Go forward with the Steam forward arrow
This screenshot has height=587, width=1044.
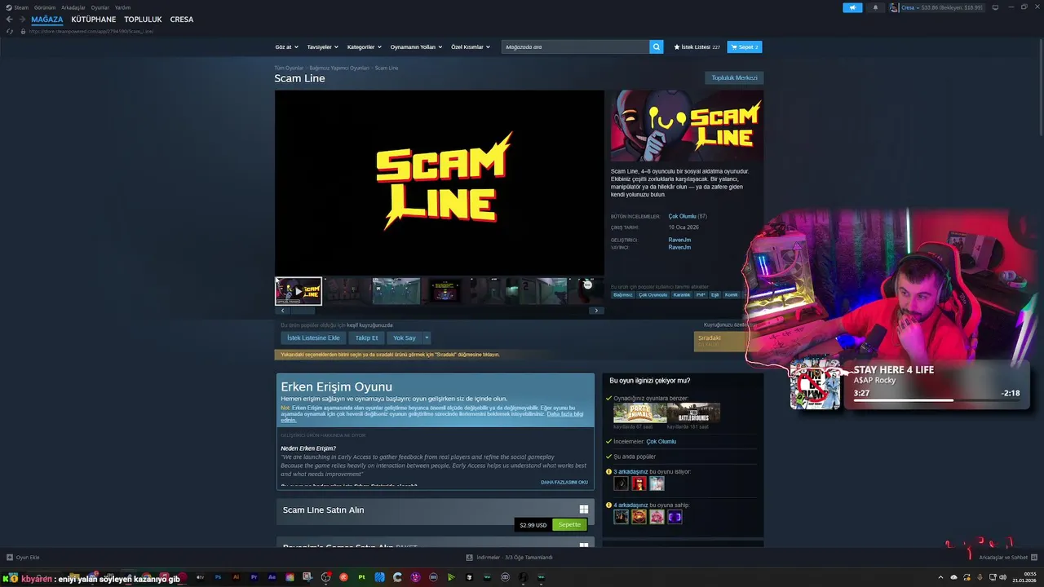[21, 20]
